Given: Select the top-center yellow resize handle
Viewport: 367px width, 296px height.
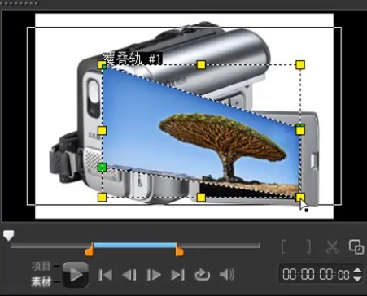Looking at the screenshot, I should [201, 65].
